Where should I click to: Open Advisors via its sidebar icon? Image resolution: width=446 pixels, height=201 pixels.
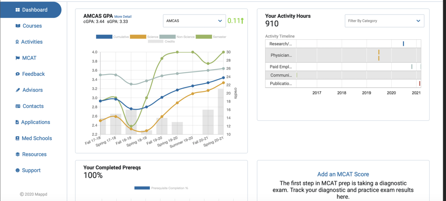point(17,90)
